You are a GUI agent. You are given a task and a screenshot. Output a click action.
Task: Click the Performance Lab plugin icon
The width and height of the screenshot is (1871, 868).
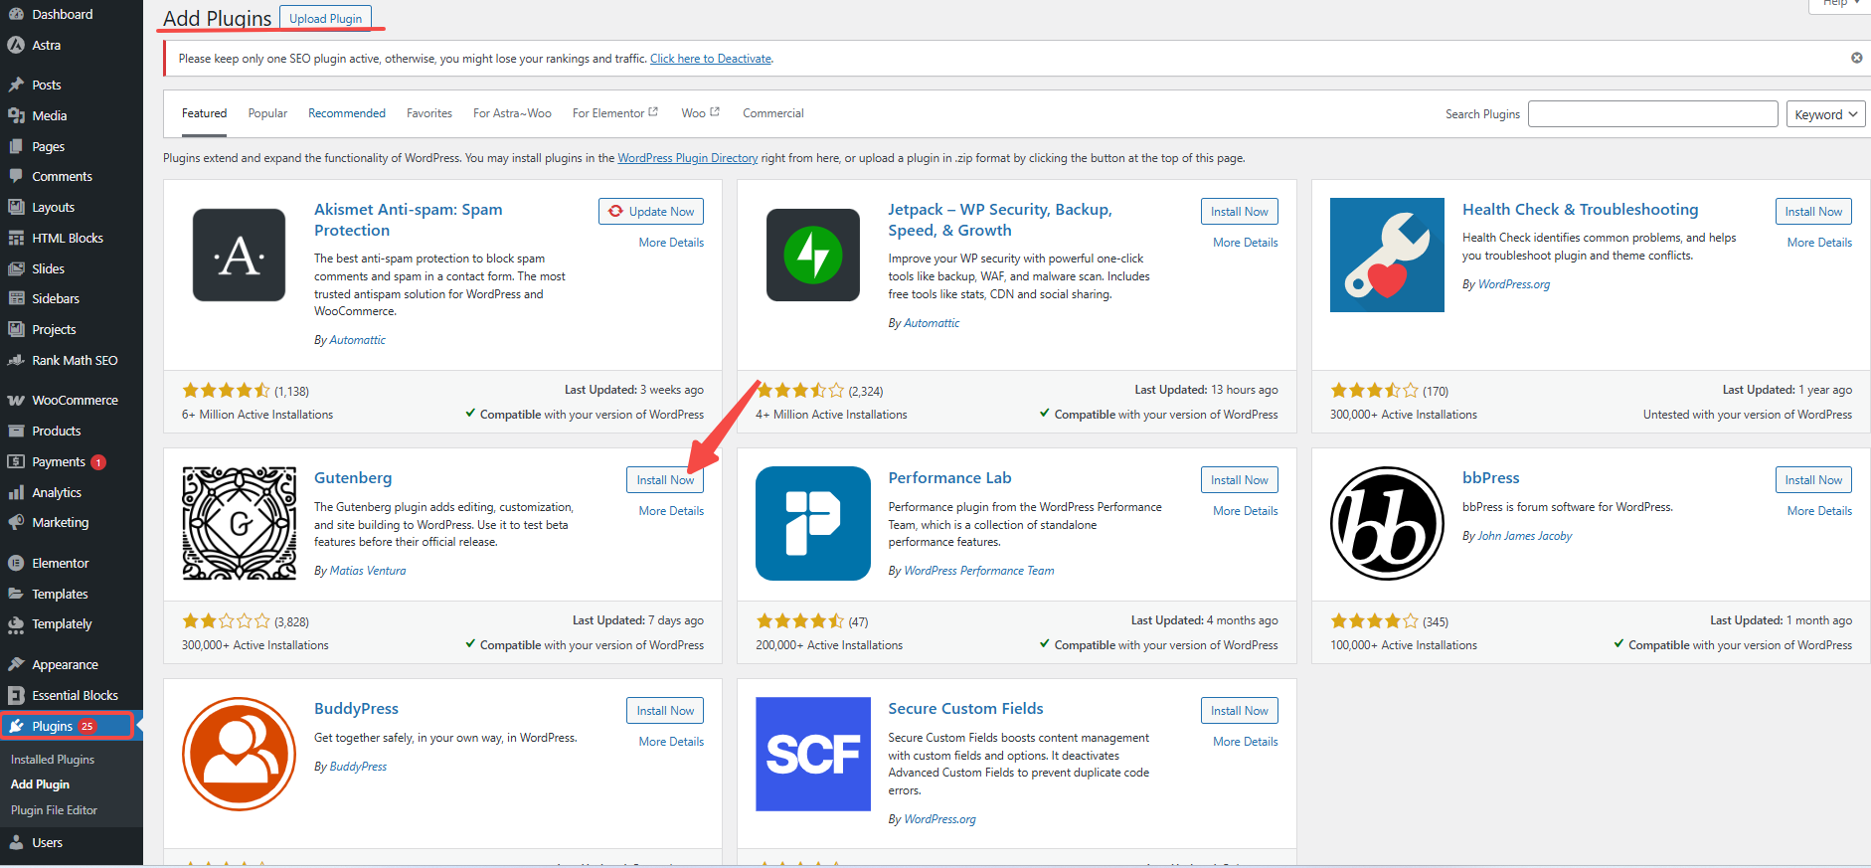[x=812, y=523]
